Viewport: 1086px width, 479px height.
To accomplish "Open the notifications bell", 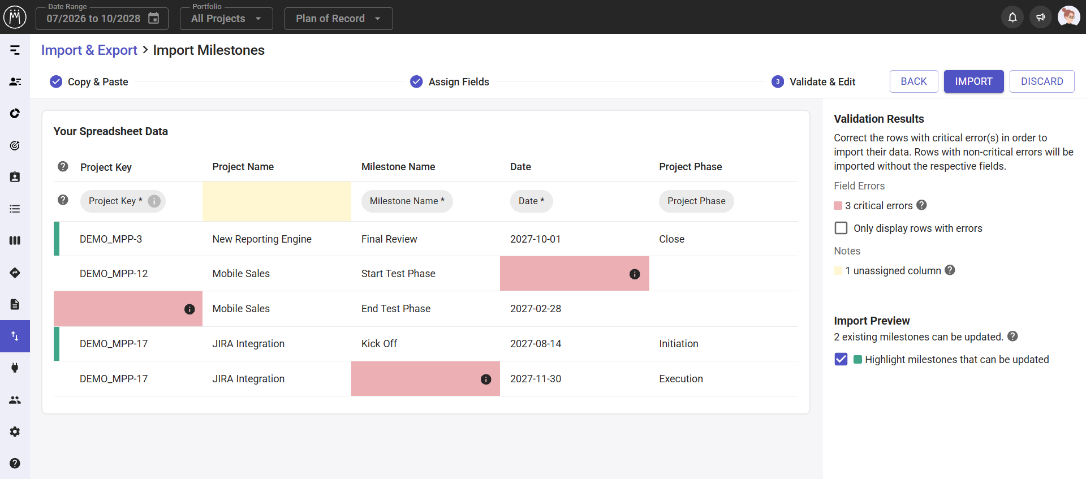I will (x=1012, y=17).
